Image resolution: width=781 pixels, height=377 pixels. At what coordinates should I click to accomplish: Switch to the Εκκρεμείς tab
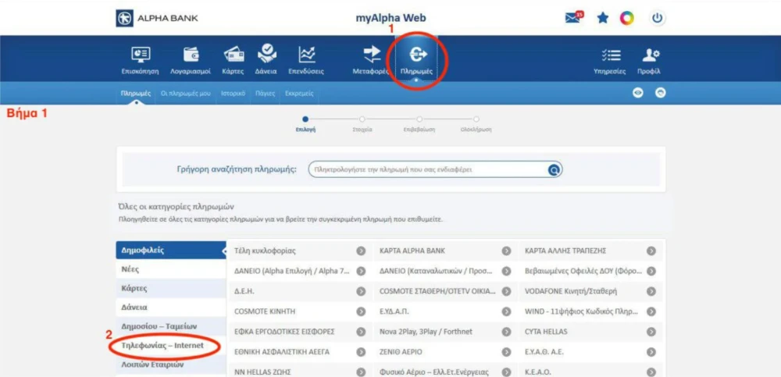click(x=299, y=93)
